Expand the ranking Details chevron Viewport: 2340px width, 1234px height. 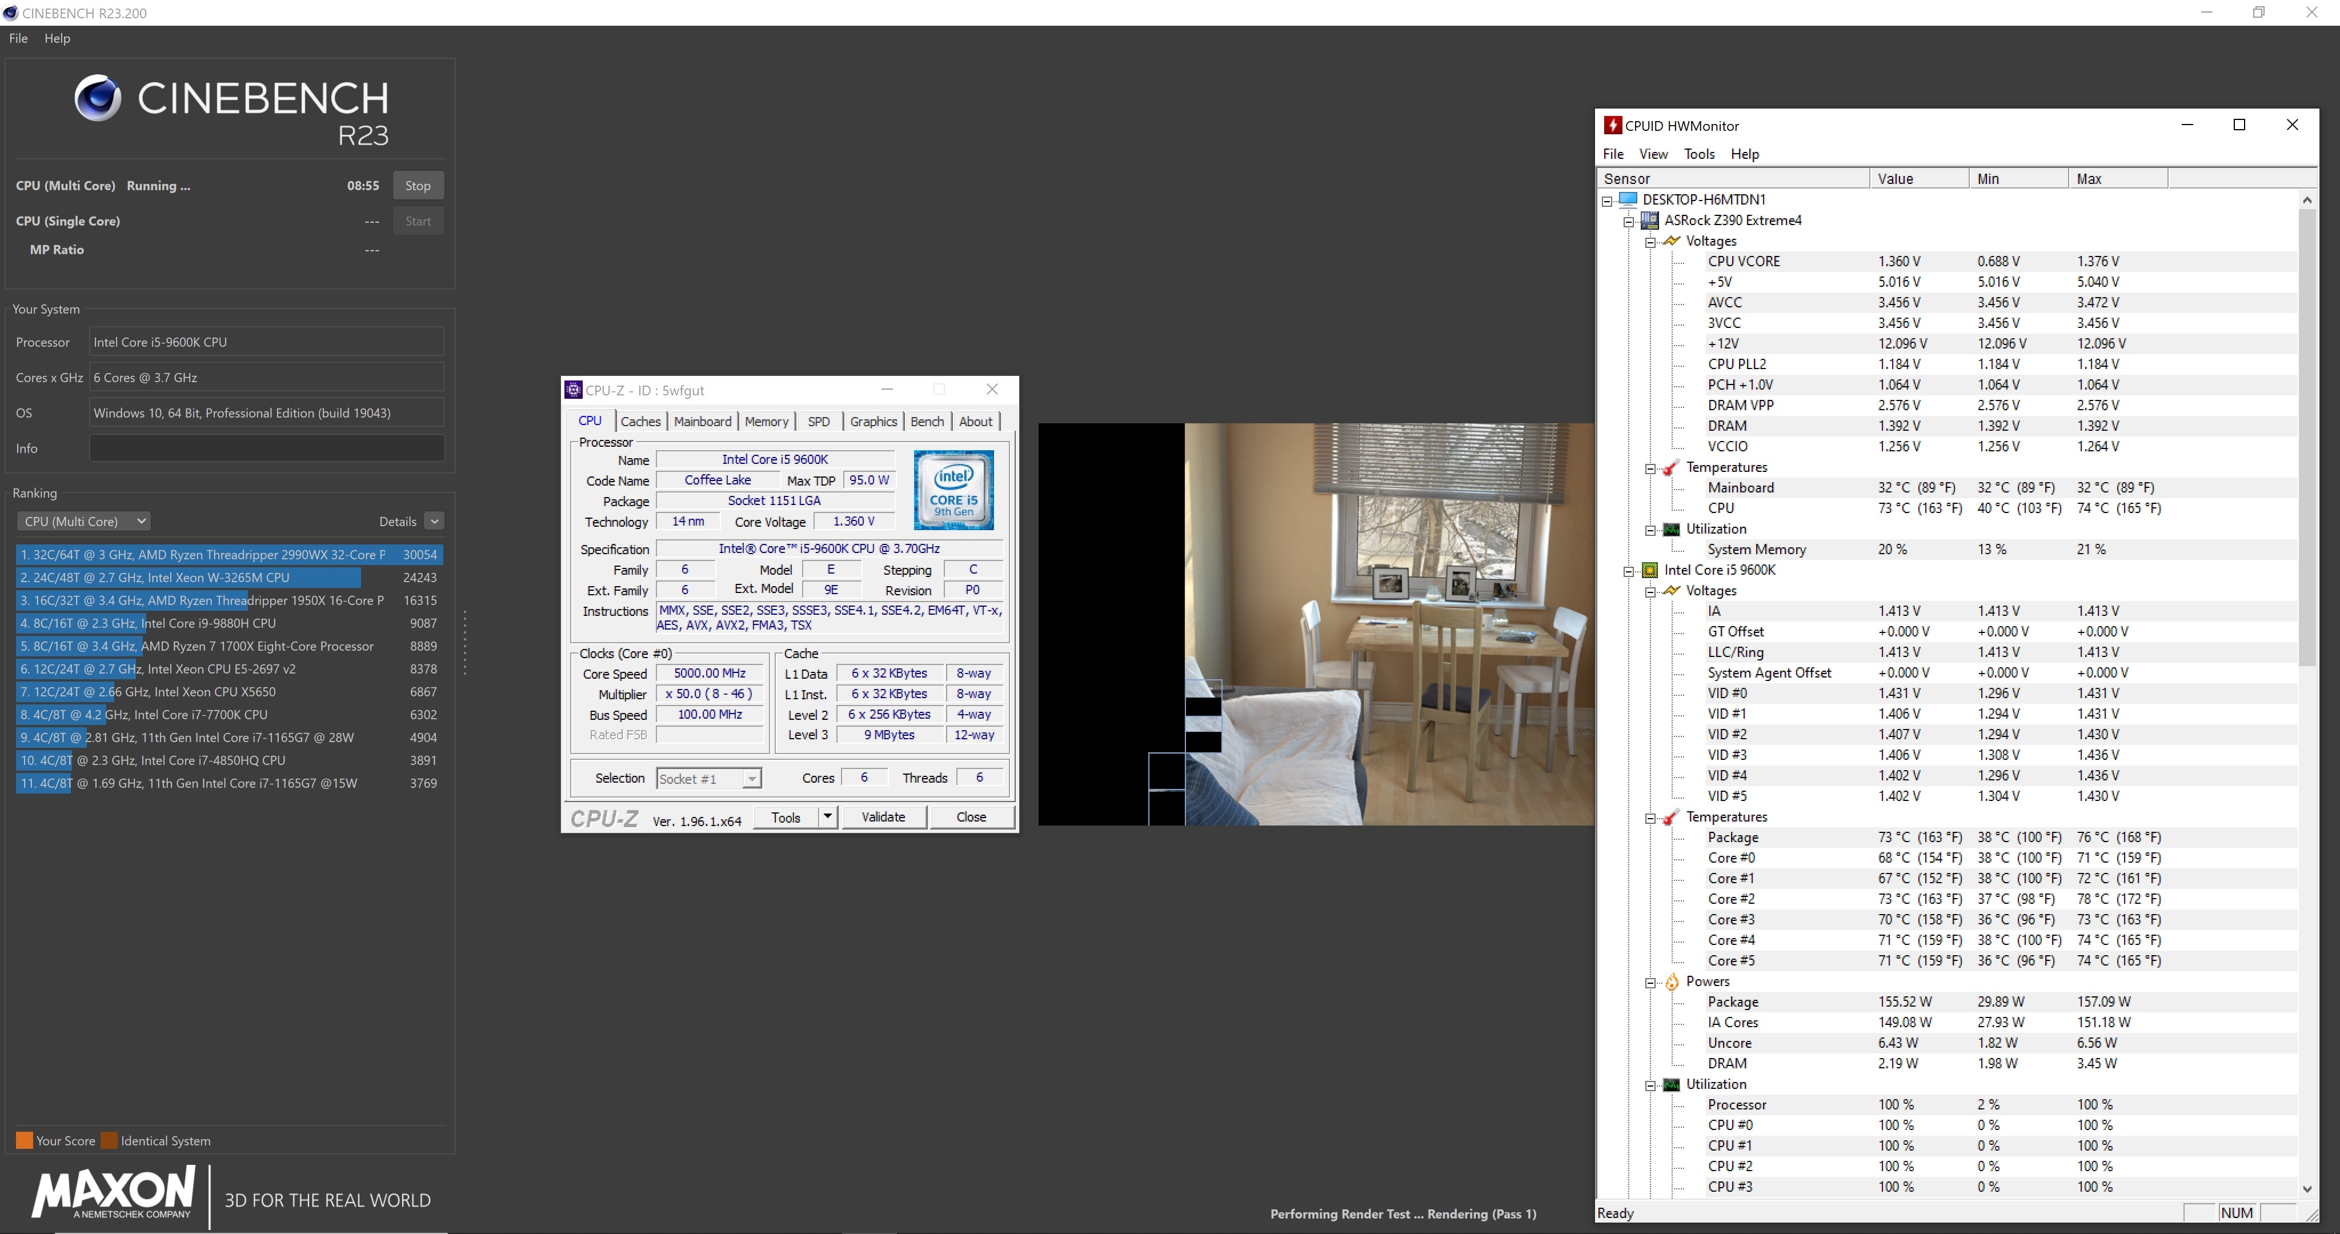(x=434, y=522)
